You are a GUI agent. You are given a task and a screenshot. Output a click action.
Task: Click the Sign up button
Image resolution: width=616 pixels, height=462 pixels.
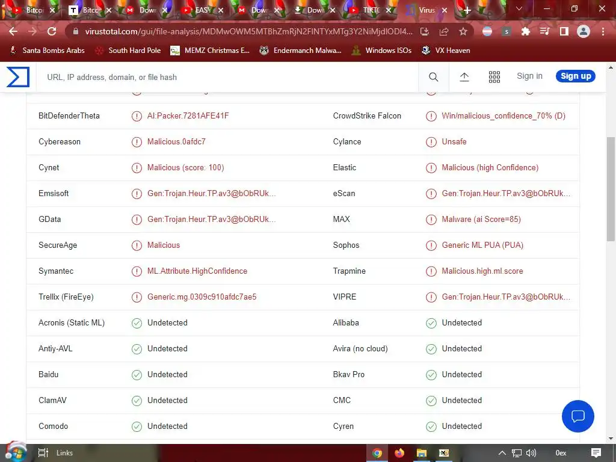(x=576, y=76)
